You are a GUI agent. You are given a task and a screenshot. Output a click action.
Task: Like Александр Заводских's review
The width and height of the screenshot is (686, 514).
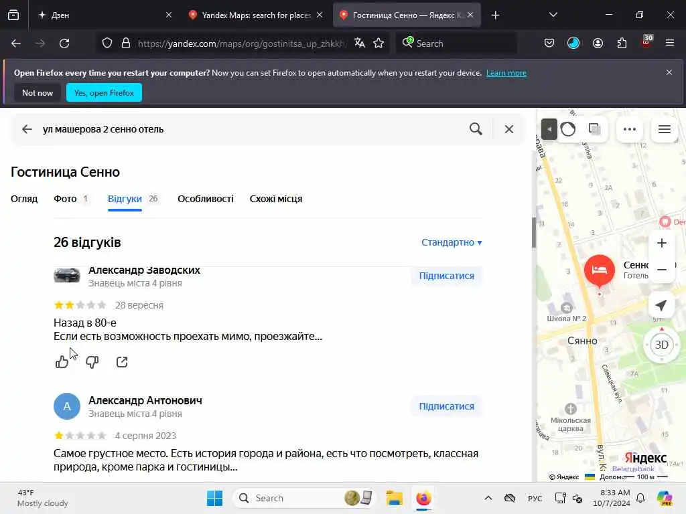[62, 362]
